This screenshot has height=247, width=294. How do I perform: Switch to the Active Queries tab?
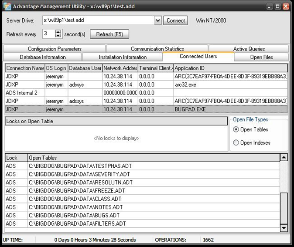[249, 49]
